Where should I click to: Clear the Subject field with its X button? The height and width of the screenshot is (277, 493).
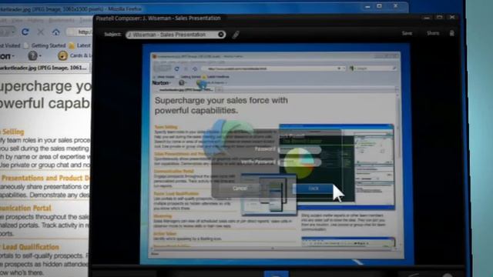[221, 35]
